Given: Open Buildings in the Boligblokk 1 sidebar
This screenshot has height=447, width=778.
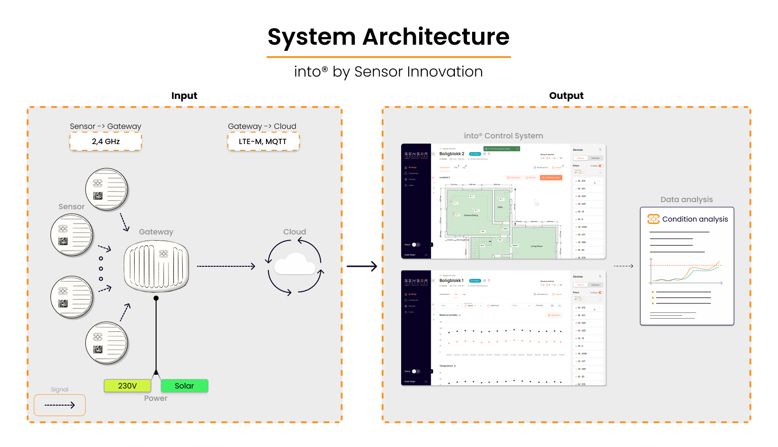Looking at the screenshot, I should pyautogui.click(x=411, y=294).
